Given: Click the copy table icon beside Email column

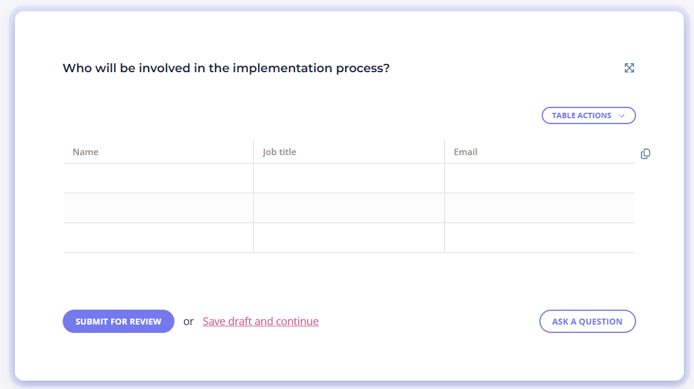Looking at the screenshot, I should coord(645,154).
